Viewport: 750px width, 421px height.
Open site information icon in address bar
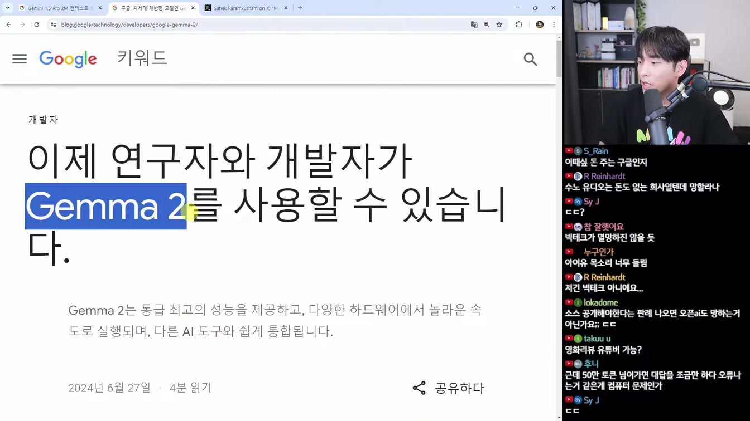point(54,25)
